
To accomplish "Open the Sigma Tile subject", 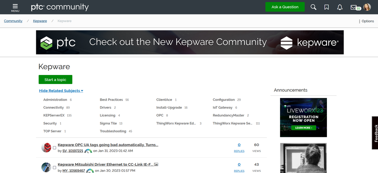I will tap(108, 123).
